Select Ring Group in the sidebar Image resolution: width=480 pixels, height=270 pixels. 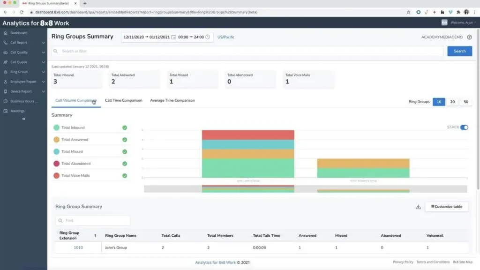[x=20, y=72]
